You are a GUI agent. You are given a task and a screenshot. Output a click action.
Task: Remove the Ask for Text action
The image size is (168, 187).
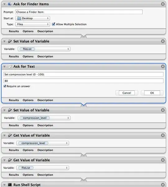point(163,66)
